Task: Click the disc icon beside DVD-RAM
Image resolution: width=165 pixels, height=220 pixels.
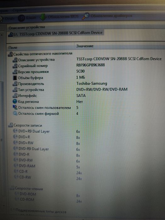Action: (x=16, y=165)
